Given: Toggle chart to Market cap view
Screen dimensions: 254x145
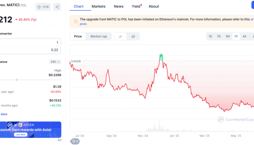Looking at the screenshot, I should 99,36.
